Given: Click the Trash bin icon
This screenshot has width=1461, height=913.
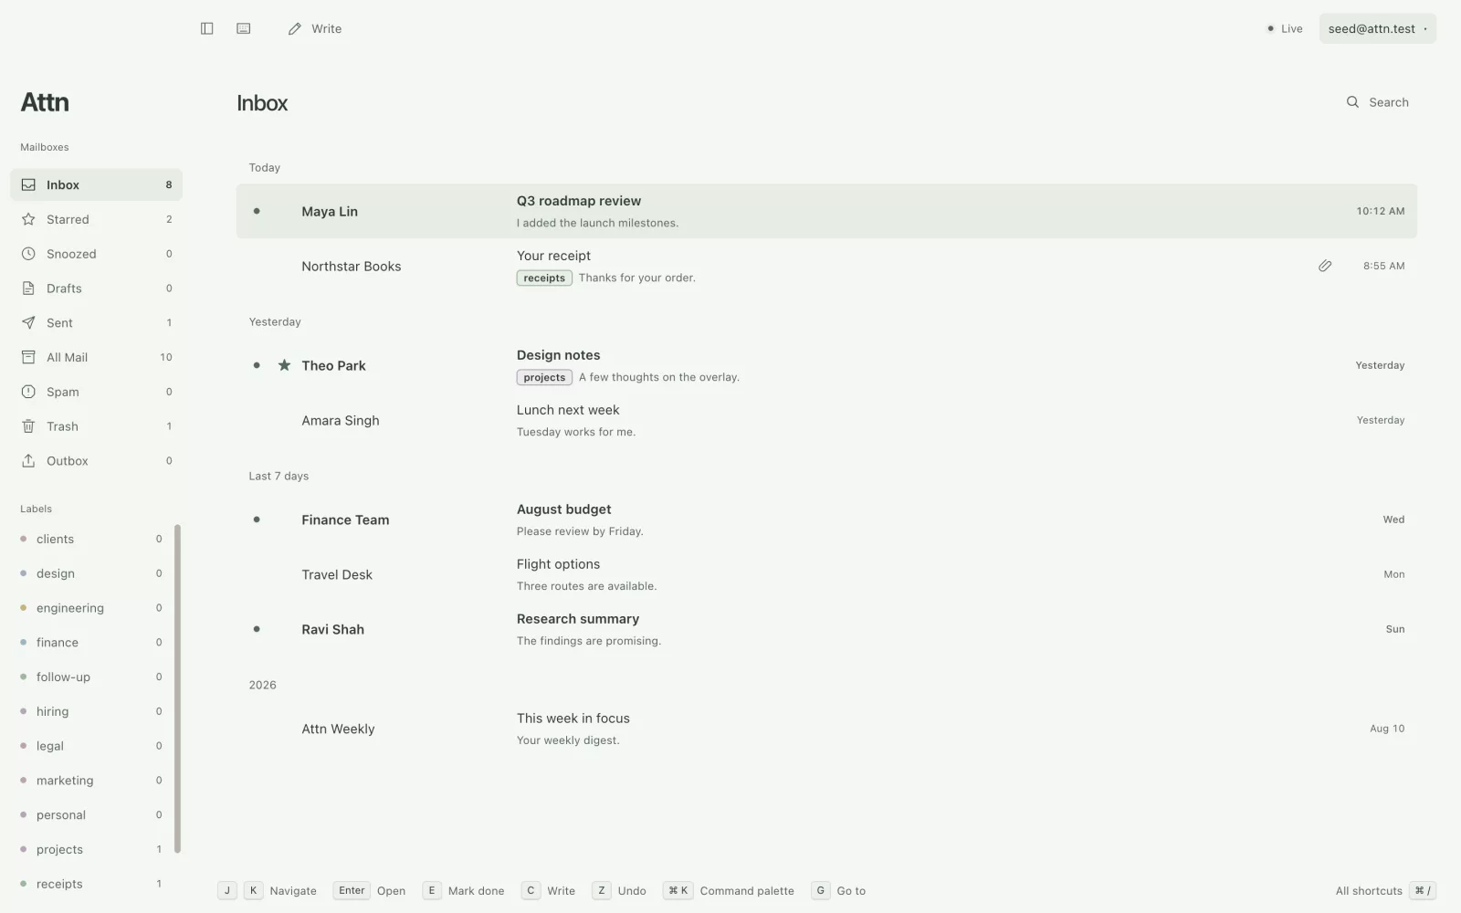Looking at the screenshot, I should pyautogui.click(x=28, y=426).
